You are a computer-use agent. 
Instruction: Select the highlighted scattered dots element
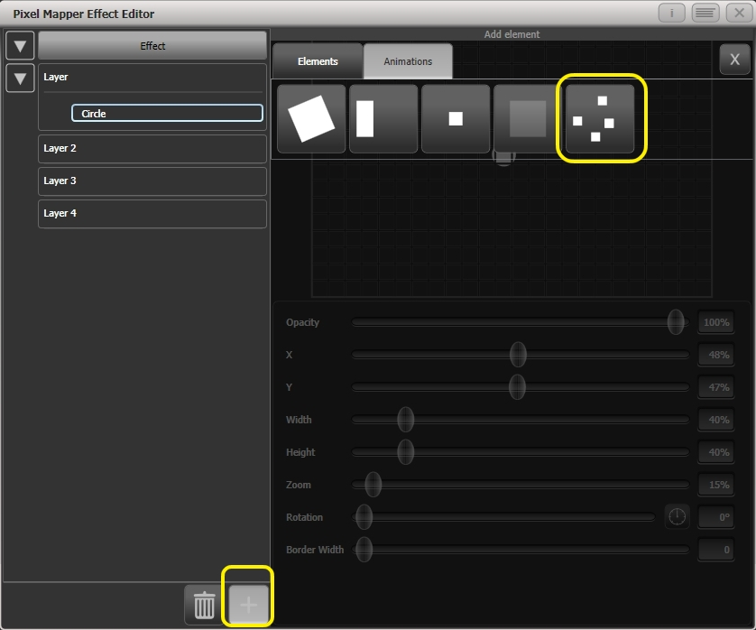pos(601,117)
